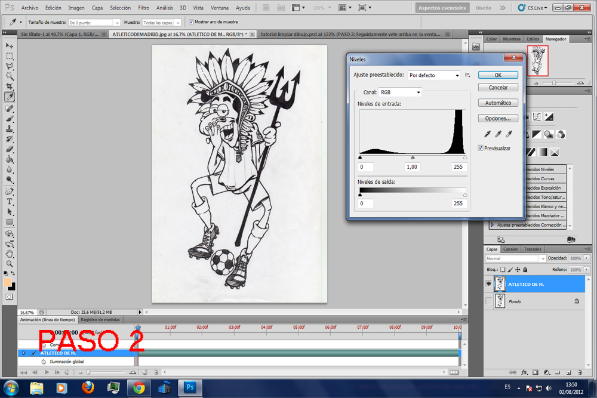Click the Aspectos esenciales workspace button

[x=442, y=8]
